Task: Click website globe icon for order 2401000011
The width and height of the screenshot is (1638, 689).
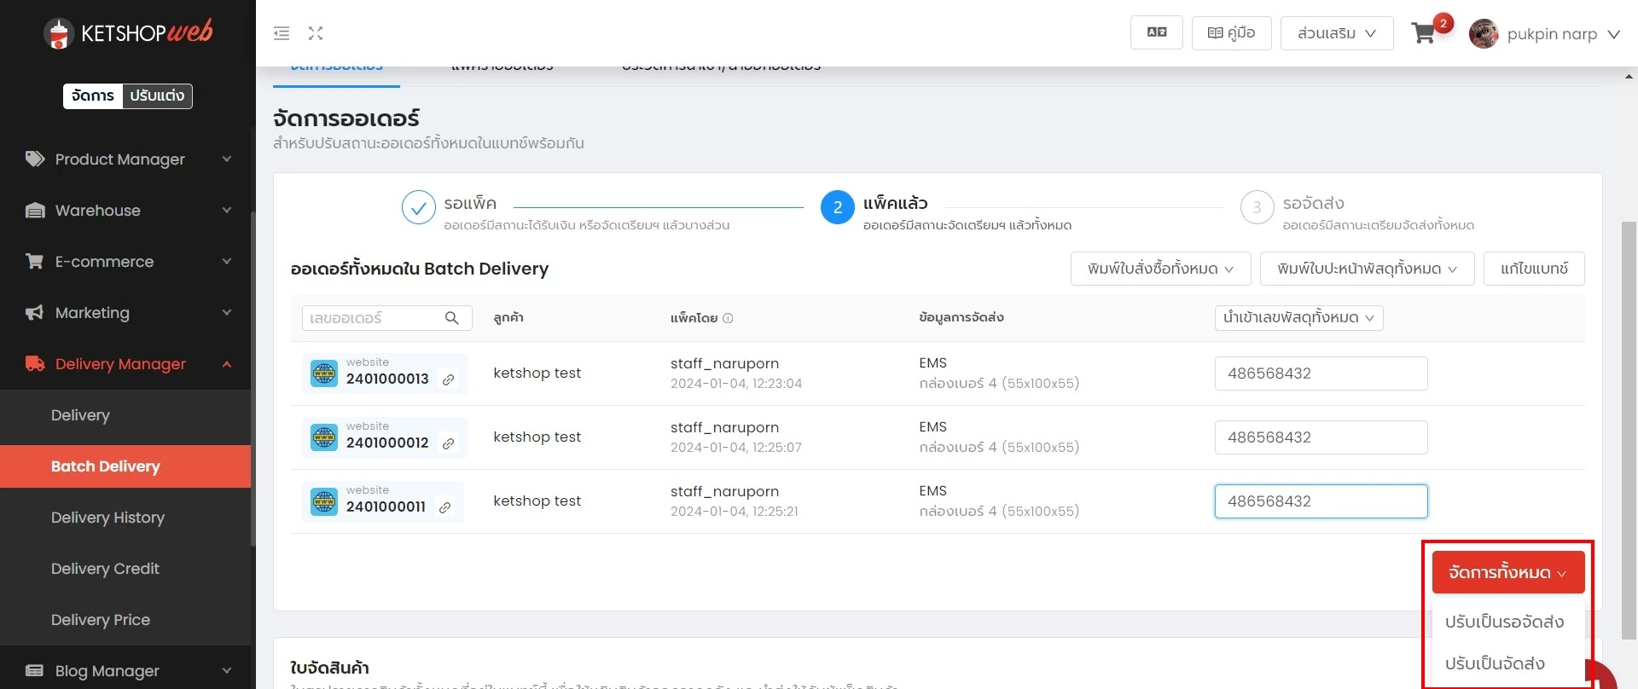Action: [324, 501]
